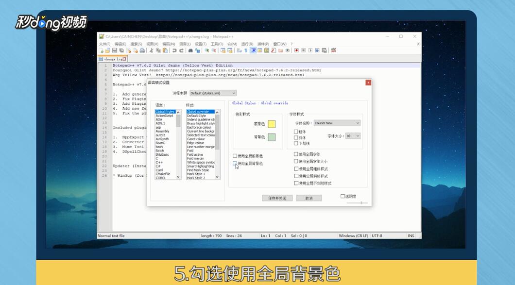Check 使用全局字体 checkbox

(296, 154)
